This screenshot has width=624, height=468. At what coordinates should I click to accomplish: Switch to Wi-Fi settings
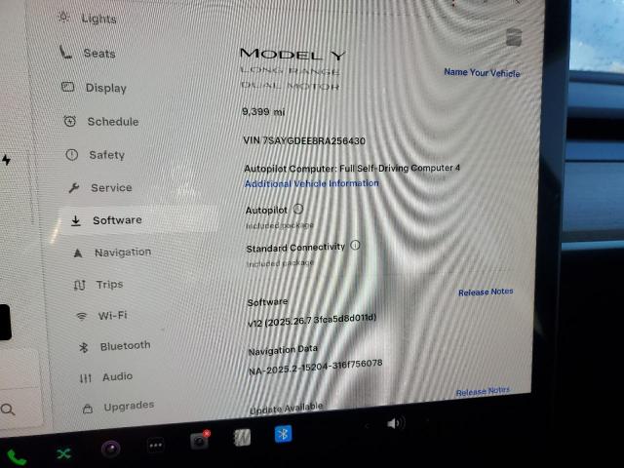coord(112,315)
